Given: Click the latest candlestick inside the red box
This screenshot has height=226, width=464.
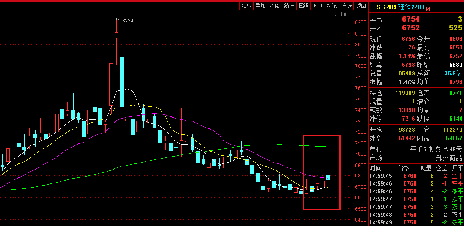Looking at the screenshot, I should point(328,177).
